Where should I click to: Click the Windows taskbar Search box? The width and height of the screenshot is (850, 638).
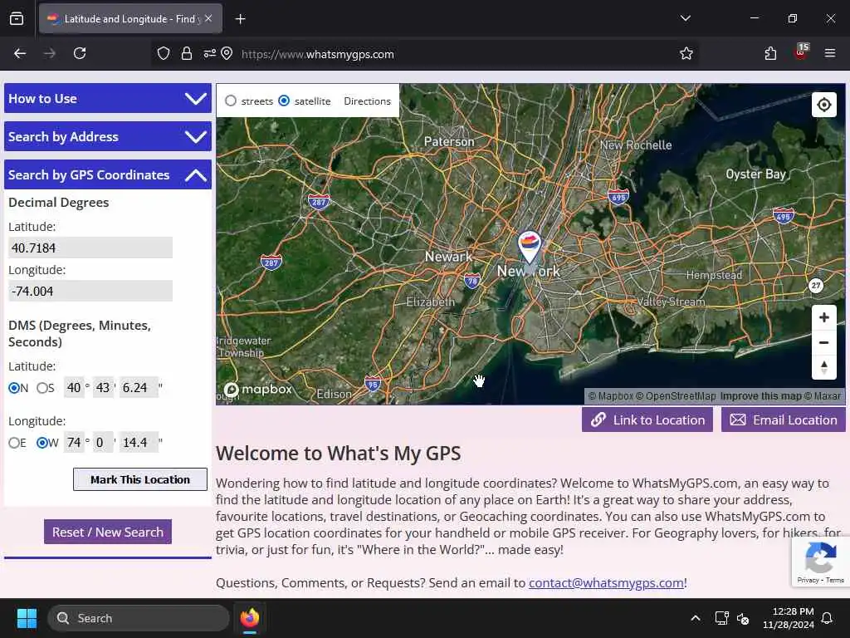tap(139, 618)
